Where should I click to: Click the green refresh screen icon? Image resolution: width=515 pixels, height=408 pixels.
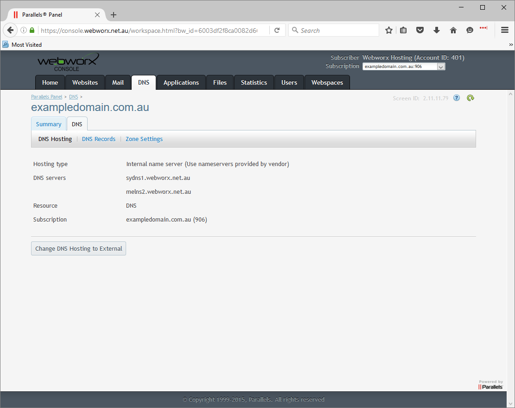click(x=470, y=98)
